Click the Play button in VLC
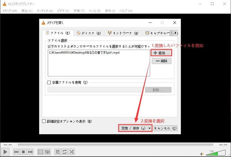Viewport: 231px width, 157px height. point(5,152)
